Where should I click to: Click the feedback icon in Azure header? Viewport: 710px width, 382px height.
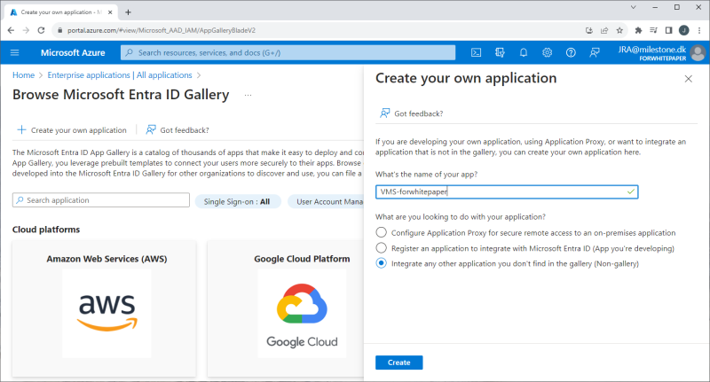tap(594, 53)
